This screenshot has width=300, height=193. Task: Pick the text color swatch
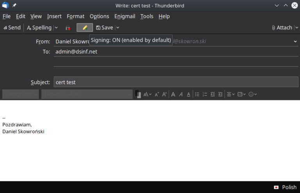[138, 94]
